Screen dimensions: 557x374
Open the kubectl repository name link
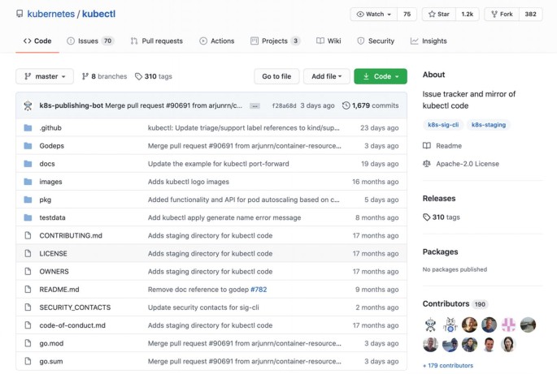click(98, 14)
